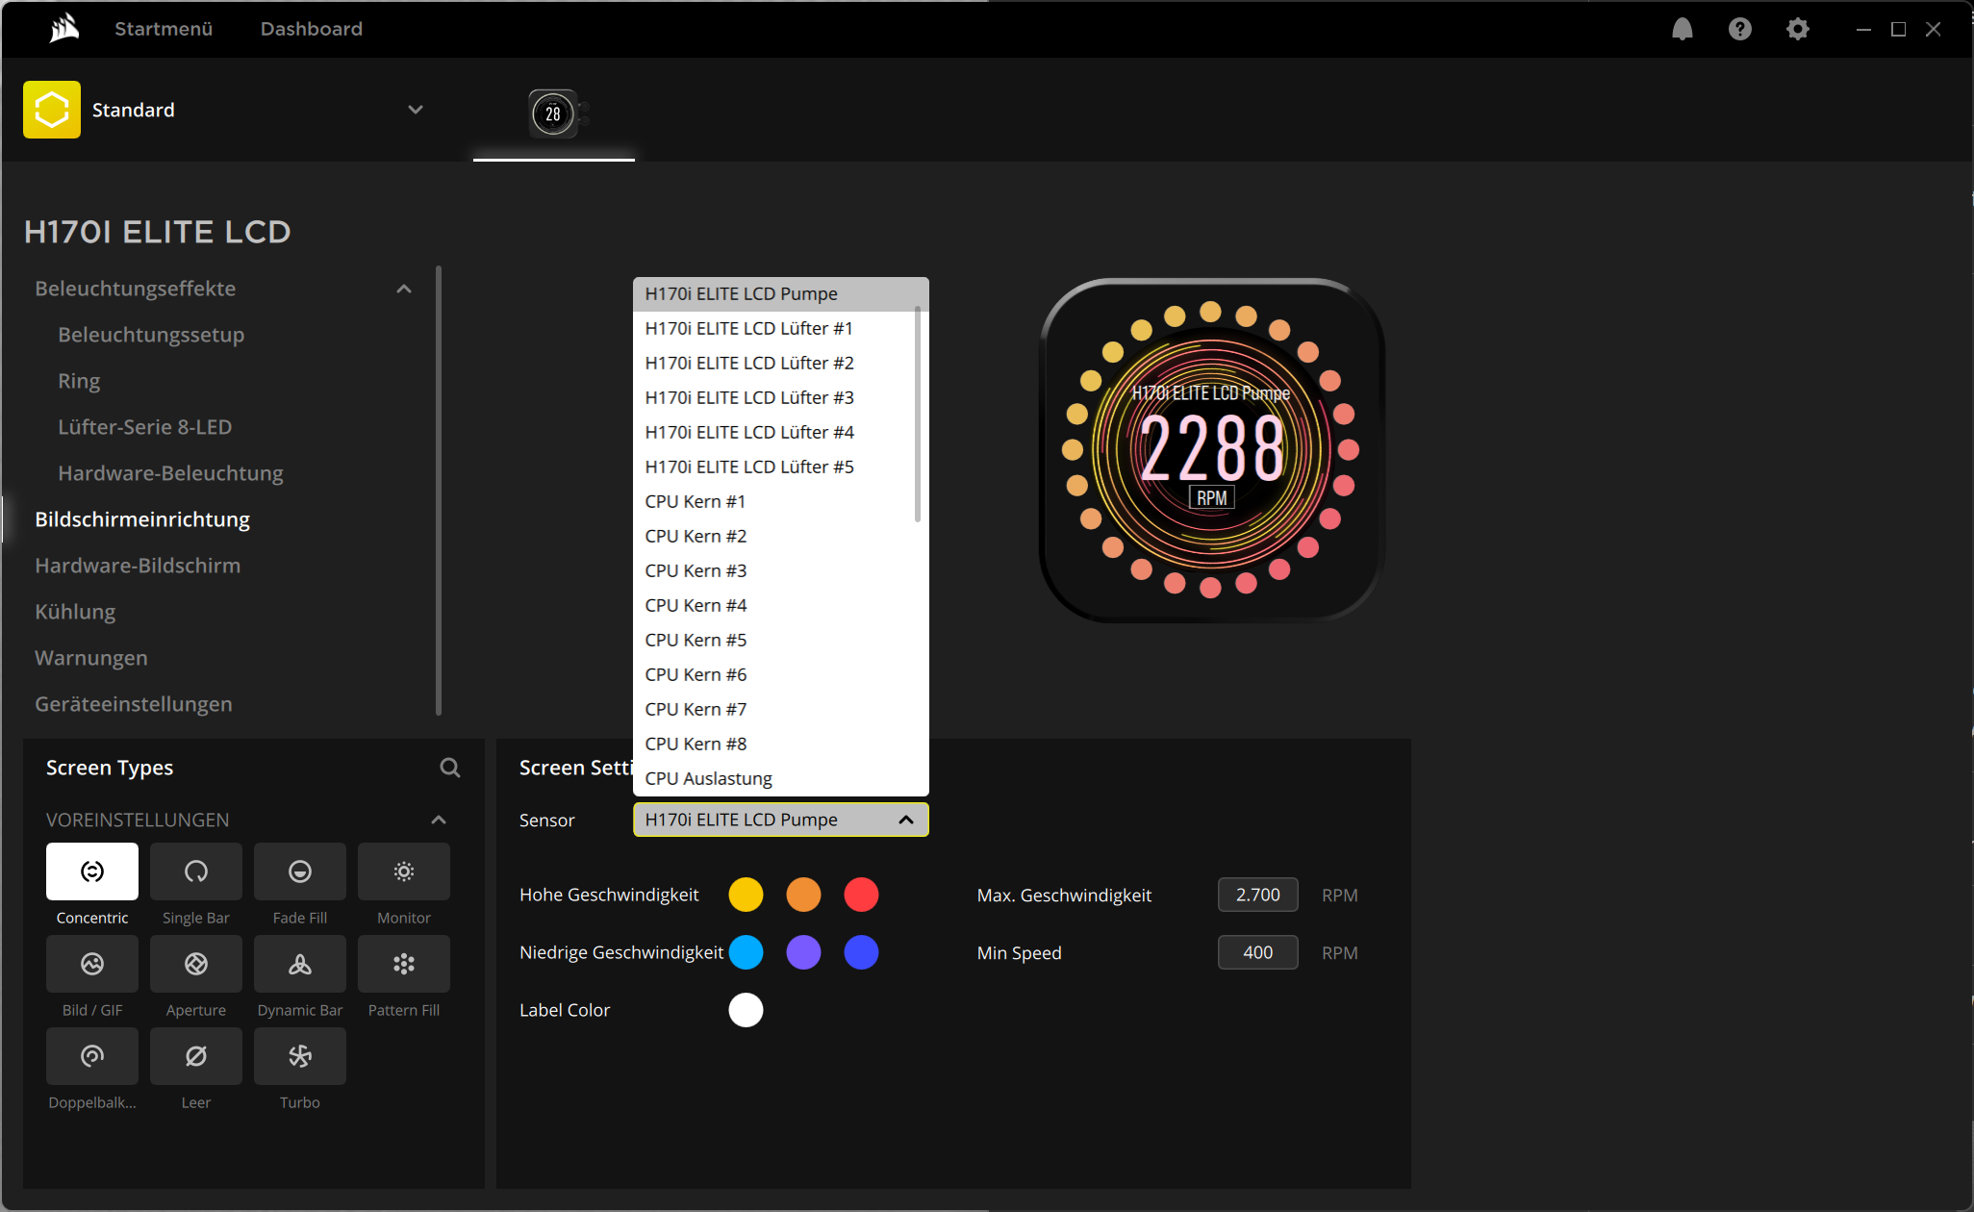Screen dimensions: 1974x1212
Task: Open iCUE settings gear
Action: tap(1798, 29)
